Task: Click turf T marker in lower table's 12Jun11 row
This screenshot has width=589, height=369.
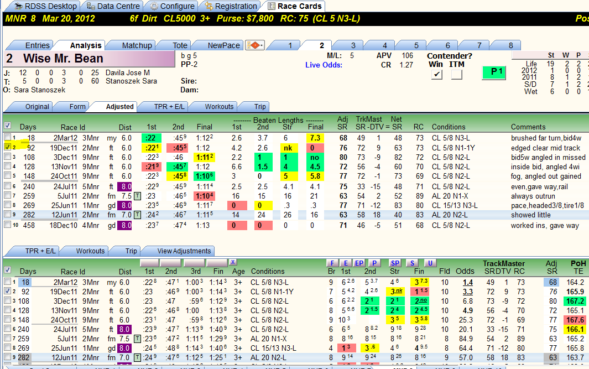Action: (x=138, y=357)
